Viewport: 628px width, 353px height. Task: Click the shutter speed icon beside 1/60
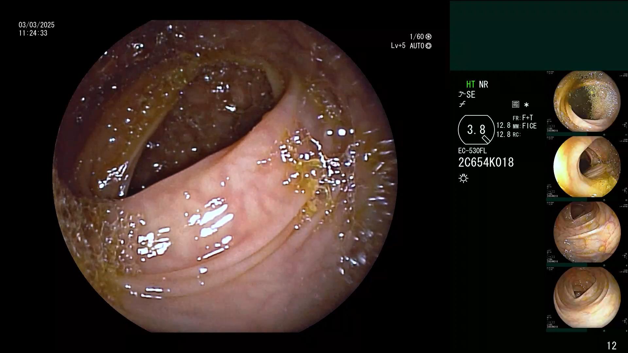pos(428,37)
